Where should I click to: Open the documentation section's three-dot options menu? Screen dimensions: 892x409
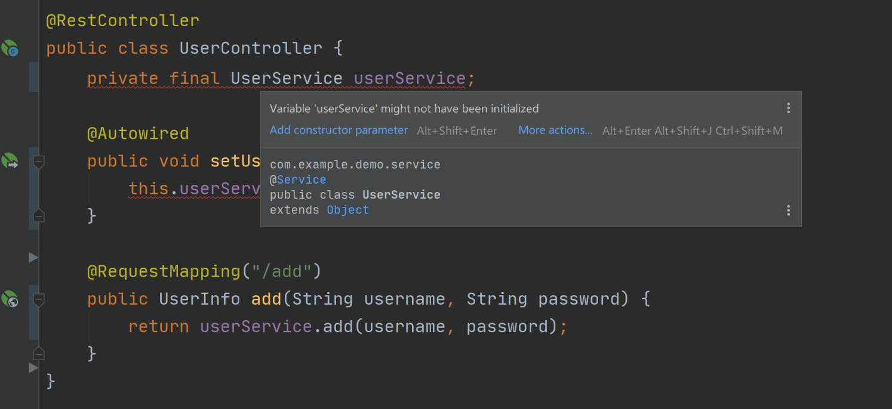(788, 210)
